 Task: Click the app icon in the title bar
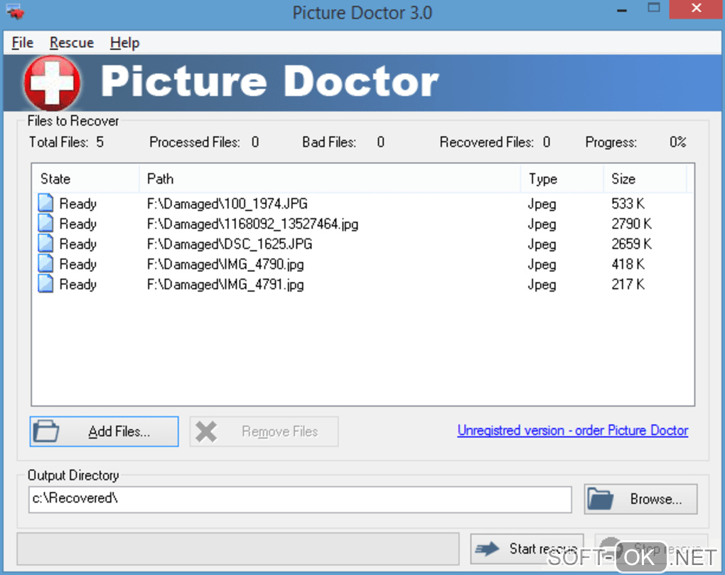16,13
